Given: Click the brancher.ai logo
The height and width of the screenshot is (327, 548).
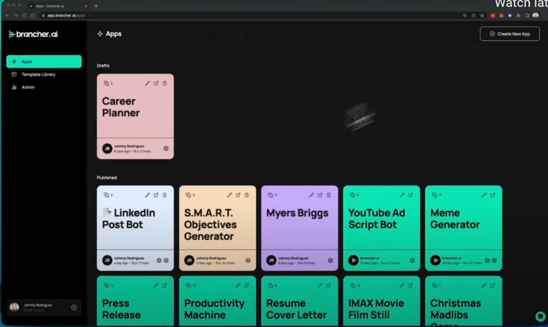Looking at the screenshot, I should click(33, 34).
